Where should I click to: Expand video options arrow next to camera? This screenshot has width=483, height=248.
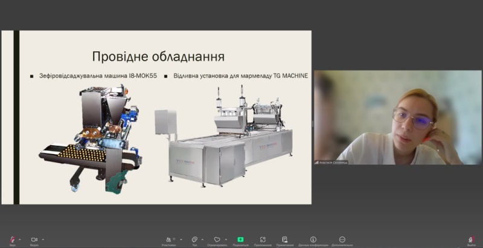(x=43, y=238)
